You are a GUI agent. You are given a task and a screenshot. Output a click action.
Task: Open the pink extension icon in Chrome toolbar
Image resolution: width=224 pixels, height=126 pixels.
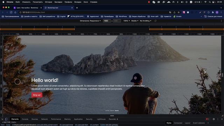(184, 13)
